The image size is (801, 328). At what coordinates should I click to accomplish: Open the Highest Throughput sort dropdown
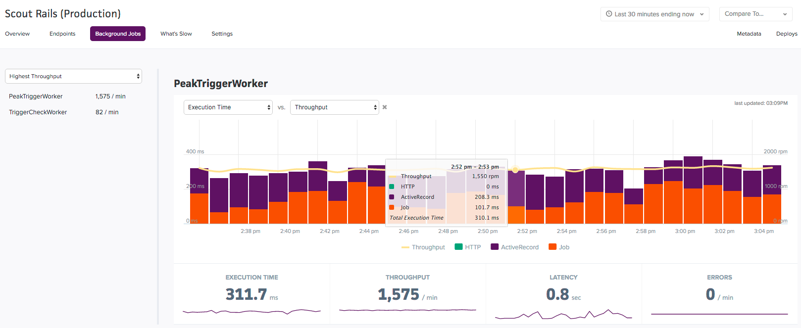point(73,76)
